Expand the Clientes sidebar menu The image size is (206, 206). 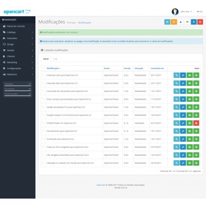pyautogui.click(x=18, y=56)
